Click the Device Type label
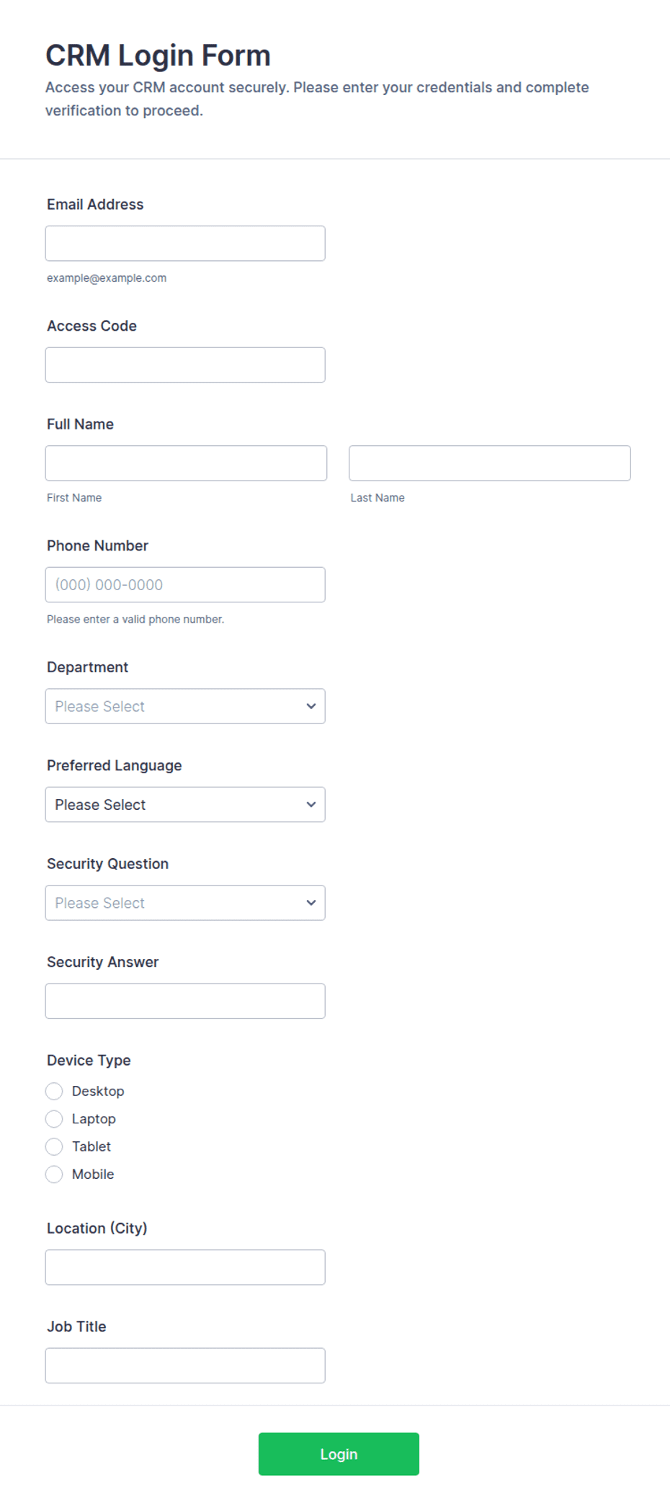The width and height of the screenshot is (670, 1511). tap(89, 1060)
